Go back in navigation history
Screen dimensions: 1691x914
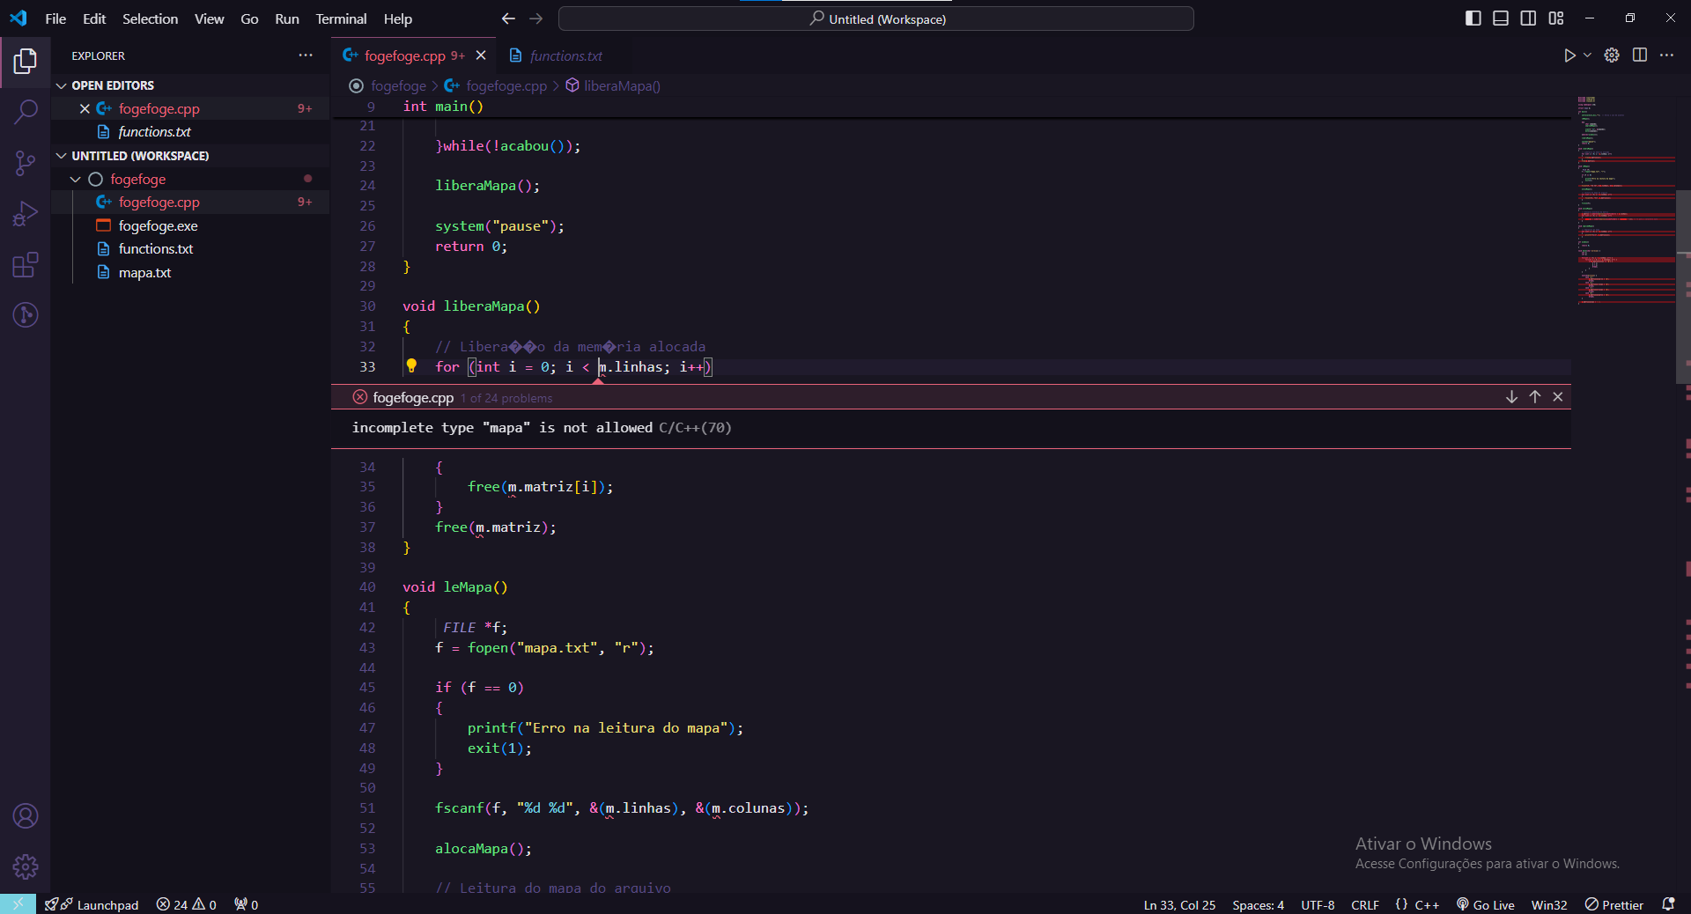coord(508,18)
